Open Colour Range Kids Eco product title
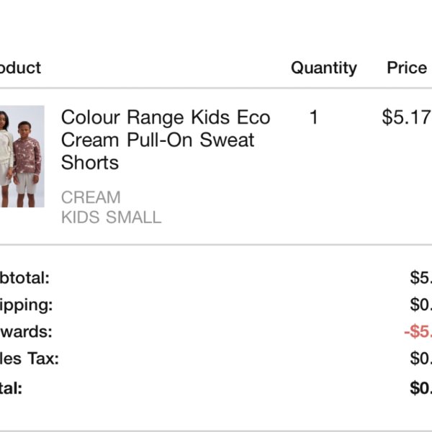The height and width of the screenshot is (432, 432). 166,140
